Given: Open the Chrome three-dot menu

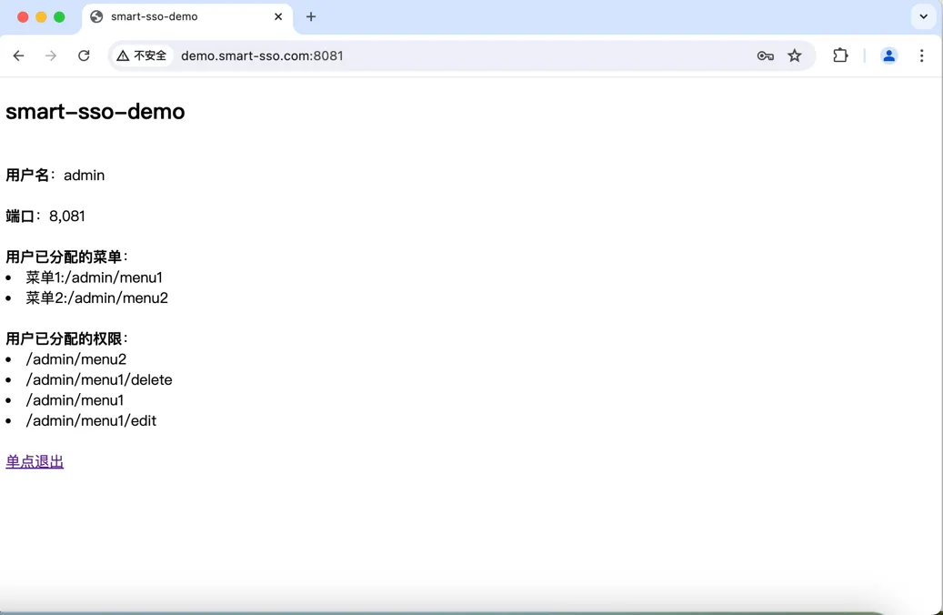Looking at the screenshot, I should click(921, 56).
